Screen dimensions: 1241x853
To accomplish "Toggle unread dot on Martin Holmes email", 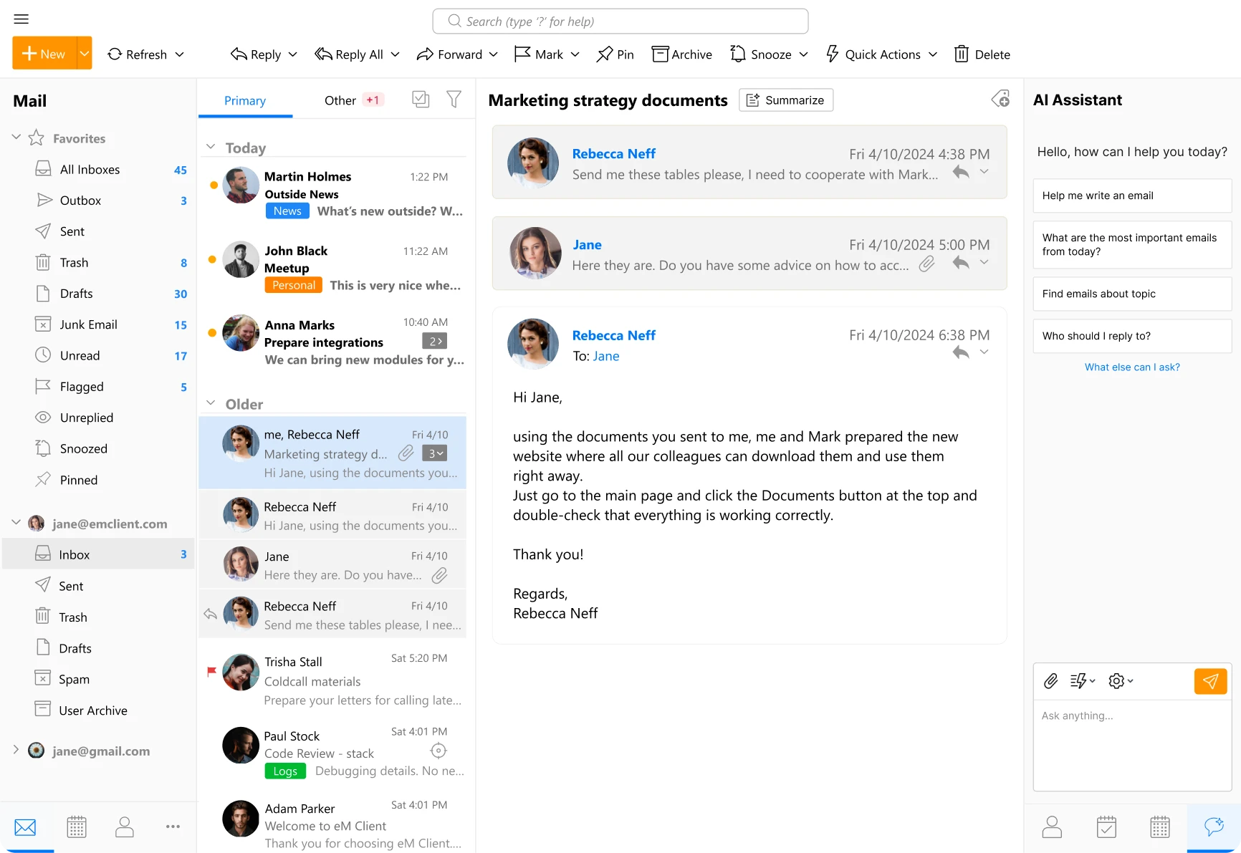I will [x=213, y=185].
